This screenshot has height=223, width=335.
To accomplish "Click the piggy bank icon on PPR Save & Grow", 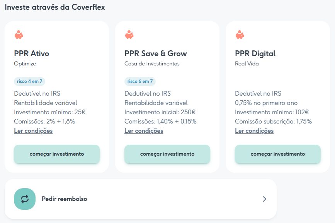I will [129, 35].
